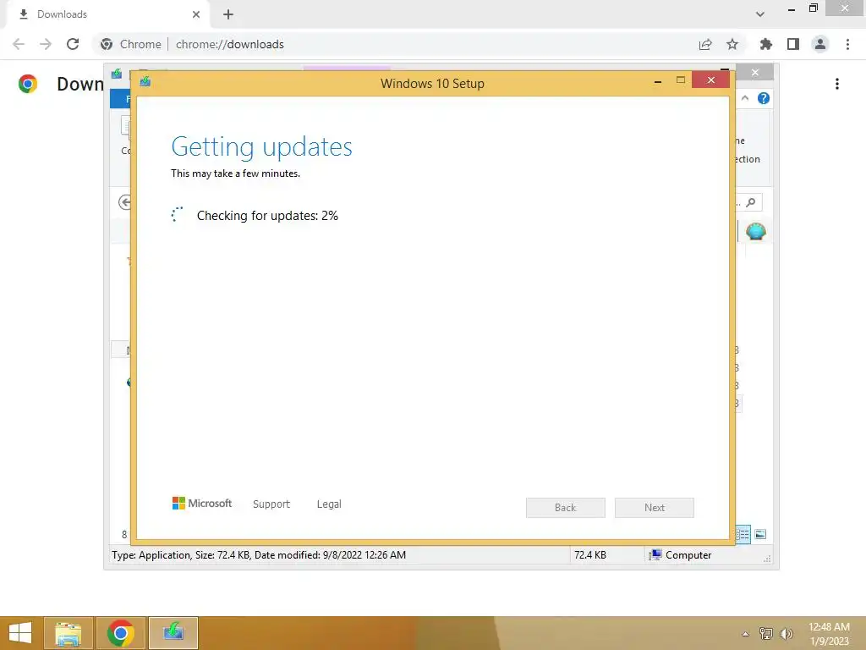The image size is (866, 650).
Task: Click the Microsoft logo in setup footer
Action: coord(202,504)
